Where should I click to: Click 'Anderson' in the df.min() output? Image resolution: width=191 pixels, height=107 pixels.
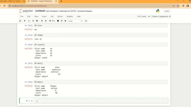(x=56, y=70)
